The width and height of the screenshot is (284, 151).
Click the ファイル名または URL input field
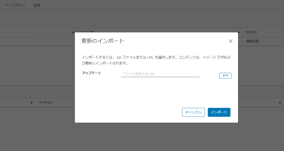click(160, 74)
